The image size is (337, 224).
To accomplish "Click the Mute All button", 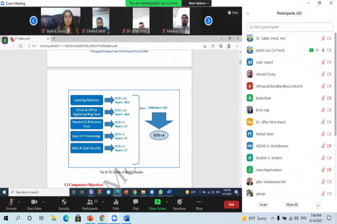I will coord(292,205).
